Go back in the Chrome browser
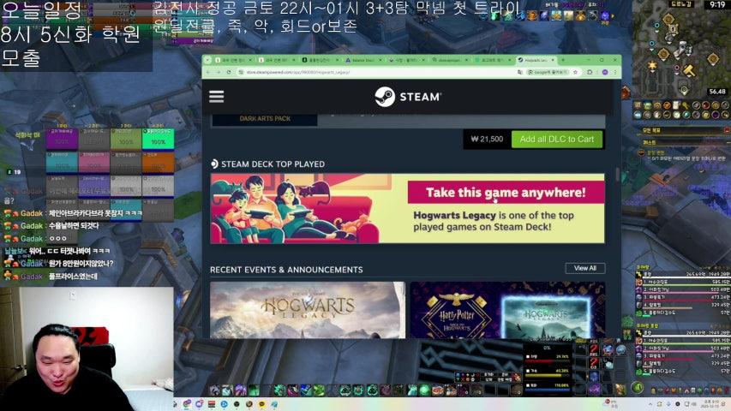Screen dimensions: 731x411 pyautogui.click(x=208, y=72)
